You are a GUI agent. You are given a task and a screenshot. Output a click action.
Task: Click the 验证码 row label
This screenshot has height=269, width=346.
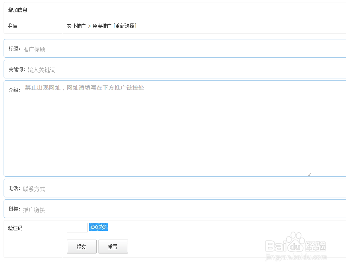click(15, 228)
